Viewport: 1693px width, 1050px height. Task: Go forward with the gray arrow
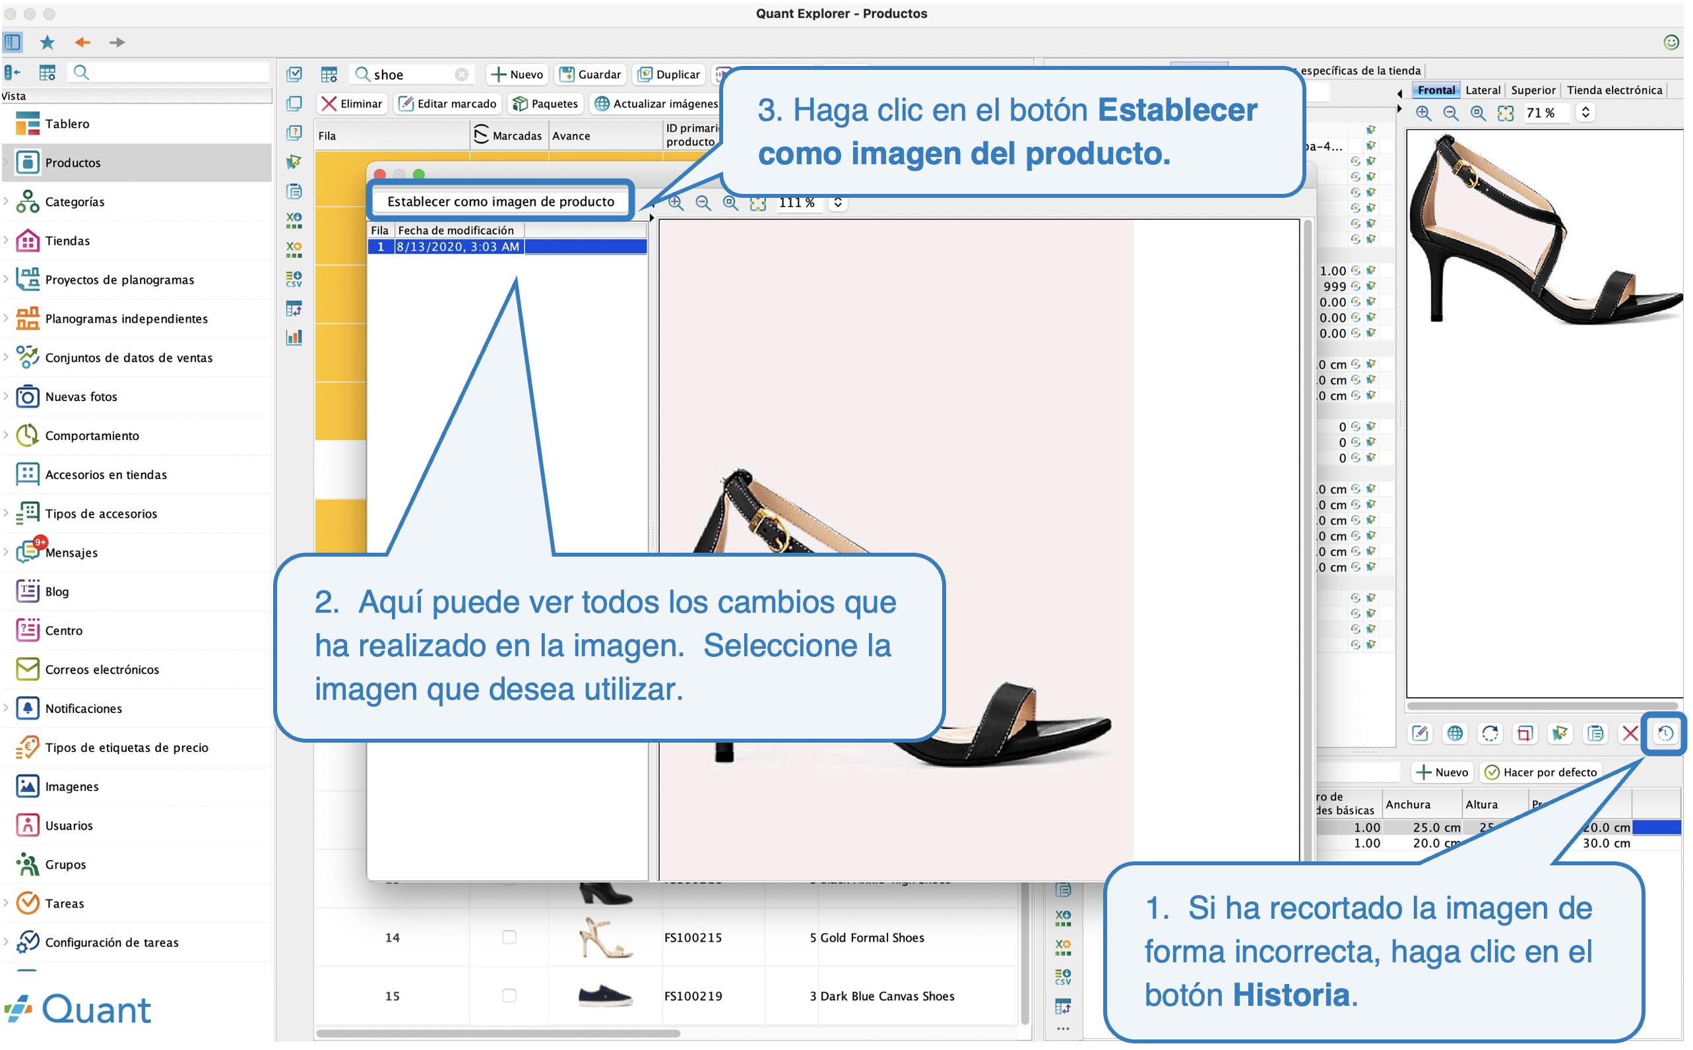pyautogui.click(x=117, y=42)
